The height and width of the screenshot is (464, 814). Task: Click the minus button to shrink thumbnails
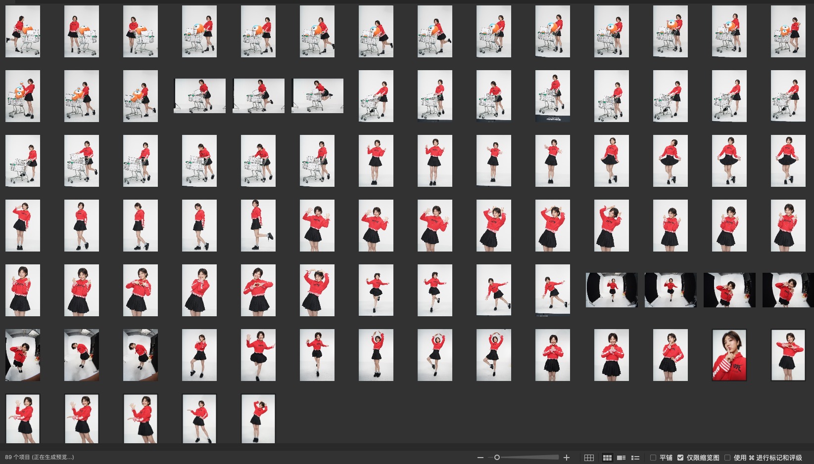(480, 458)
